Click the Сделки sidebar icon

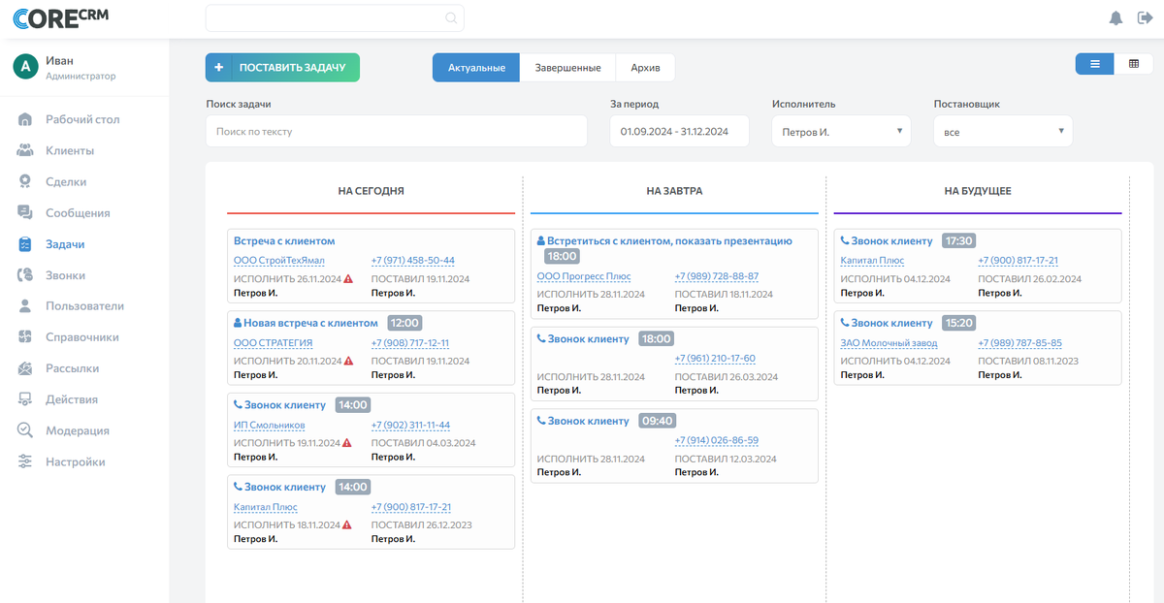click(26, 181)
